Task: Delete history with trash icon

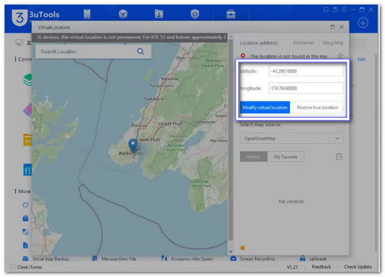Action: [x=339, y=156]
